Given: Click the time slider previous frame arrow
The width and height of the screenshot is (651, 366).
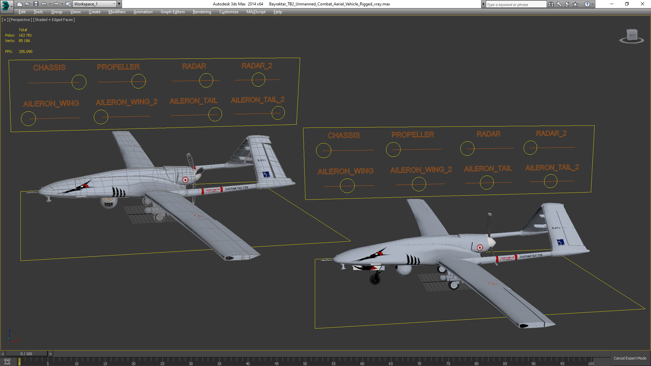Looking at the screenshot, I should tap(3, 354).
